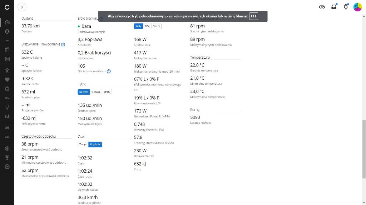Viewport: 366px width, 205px height.
Task: Open the stopwatch icon in sidebar
Action: (7, 89)
